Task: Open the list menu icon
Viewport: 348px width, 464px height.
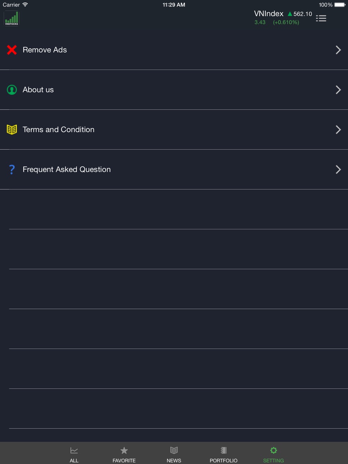Action: [x=321, y=18]
